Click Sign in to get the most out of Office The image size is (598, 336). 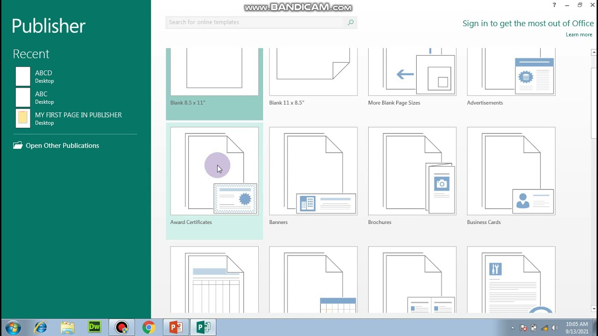click(528, 23)
